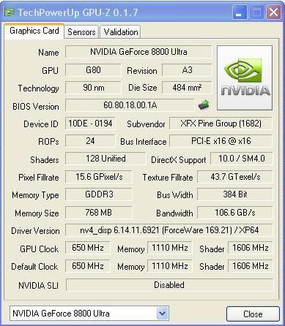Click the GPU Clock row Shader 1606 MHz
Screen dimensions: 285x326
click(x=251, y=248)
